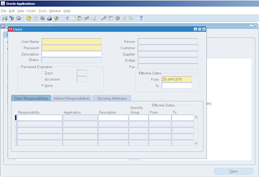
Task: Switch to the Securing Attributes tab
Action: pos(112,98)
